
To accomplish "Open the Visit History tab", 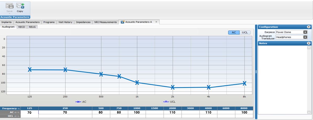I will click(x=65, y=22).
